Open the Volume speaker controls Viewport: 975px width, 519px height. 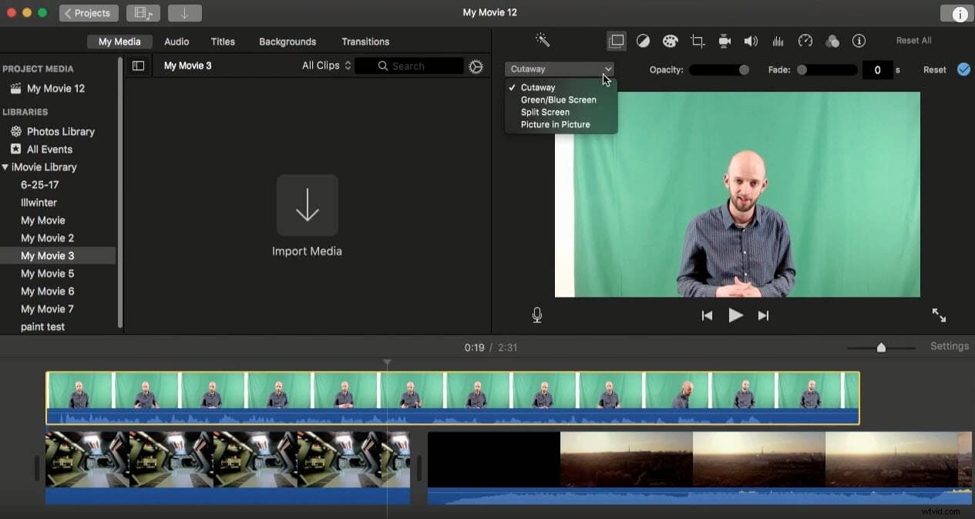pyautogui.click(x=751, y=40)
